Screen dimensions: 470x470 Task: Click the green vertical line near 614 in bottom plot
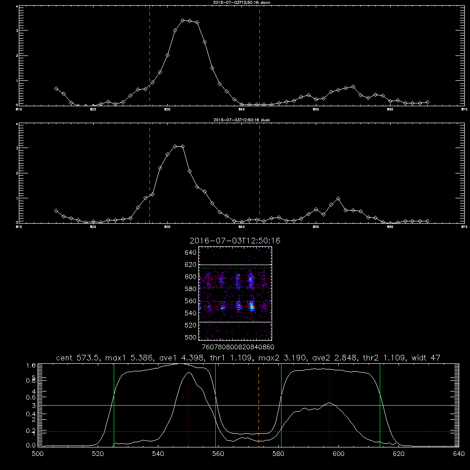click(380, 405)
